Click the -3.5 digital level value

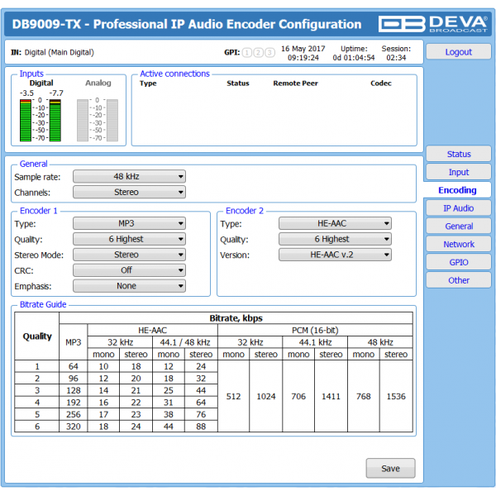tap(26, 93)
